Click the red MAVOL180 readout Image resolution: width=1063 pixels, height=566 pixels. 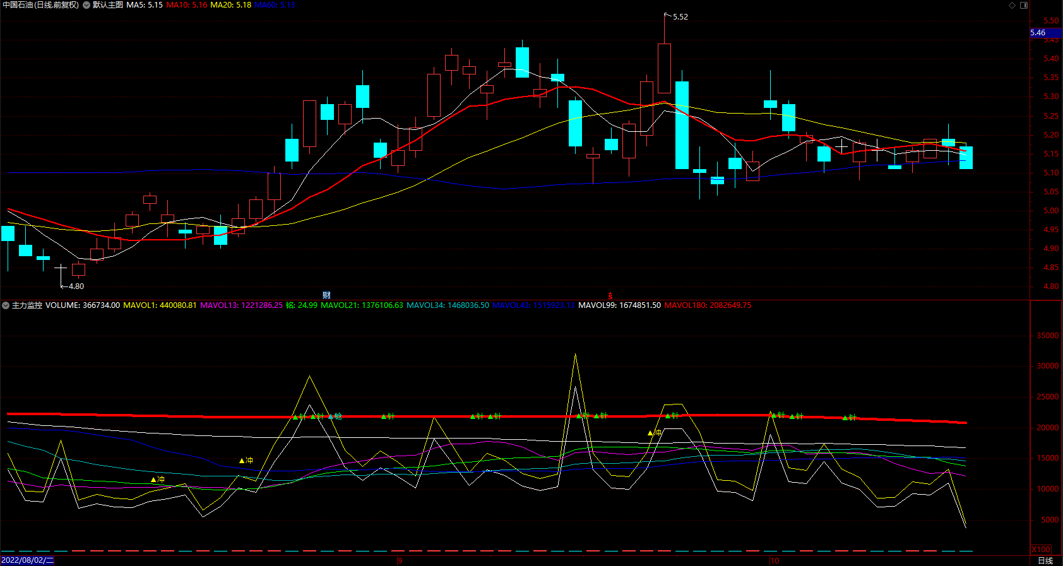click(708, 305)
